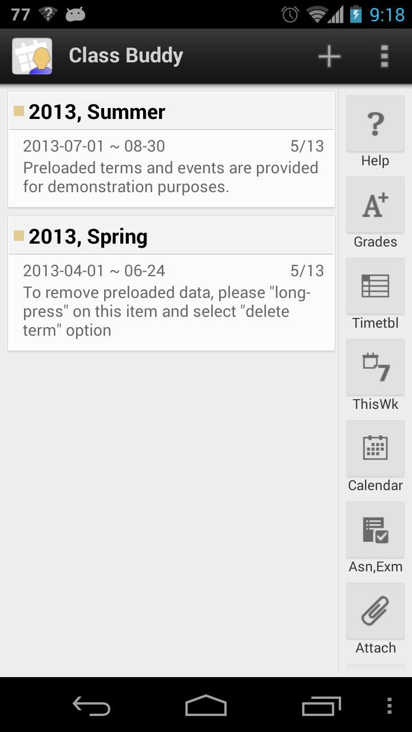Open Assignments and Exams checklist icon
The height and width of the screenshot is (732, 412).
pyautogui.click(x=375, y=530)
